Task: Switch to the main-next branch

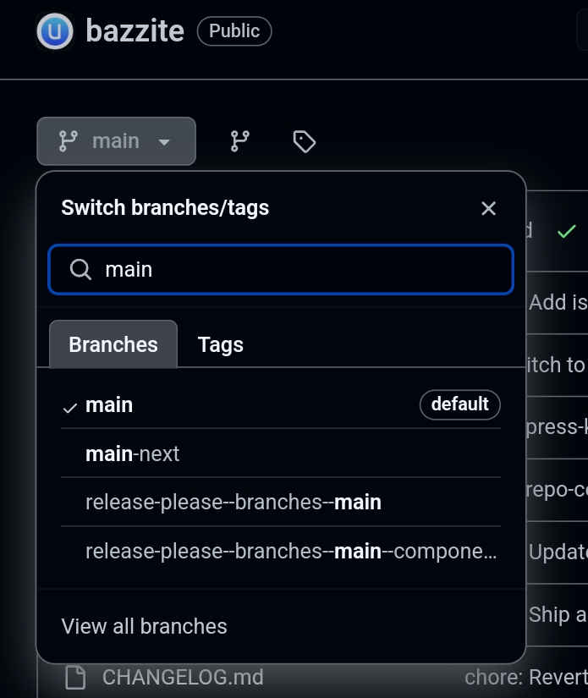Action: coord(133,454)
